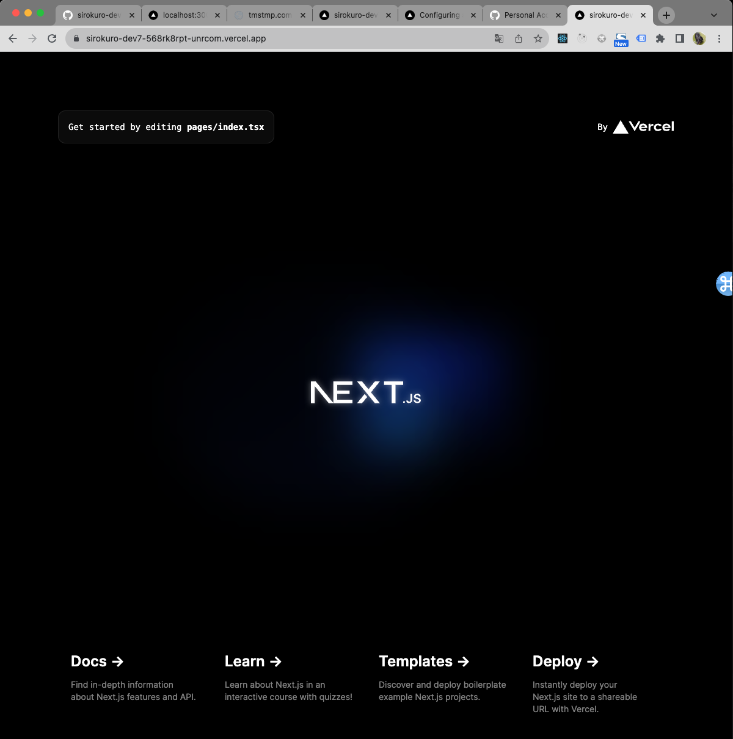The width and height of the screenshot is (733, 739).
Task: Click the By Vercel link
Action: (636, 126)
